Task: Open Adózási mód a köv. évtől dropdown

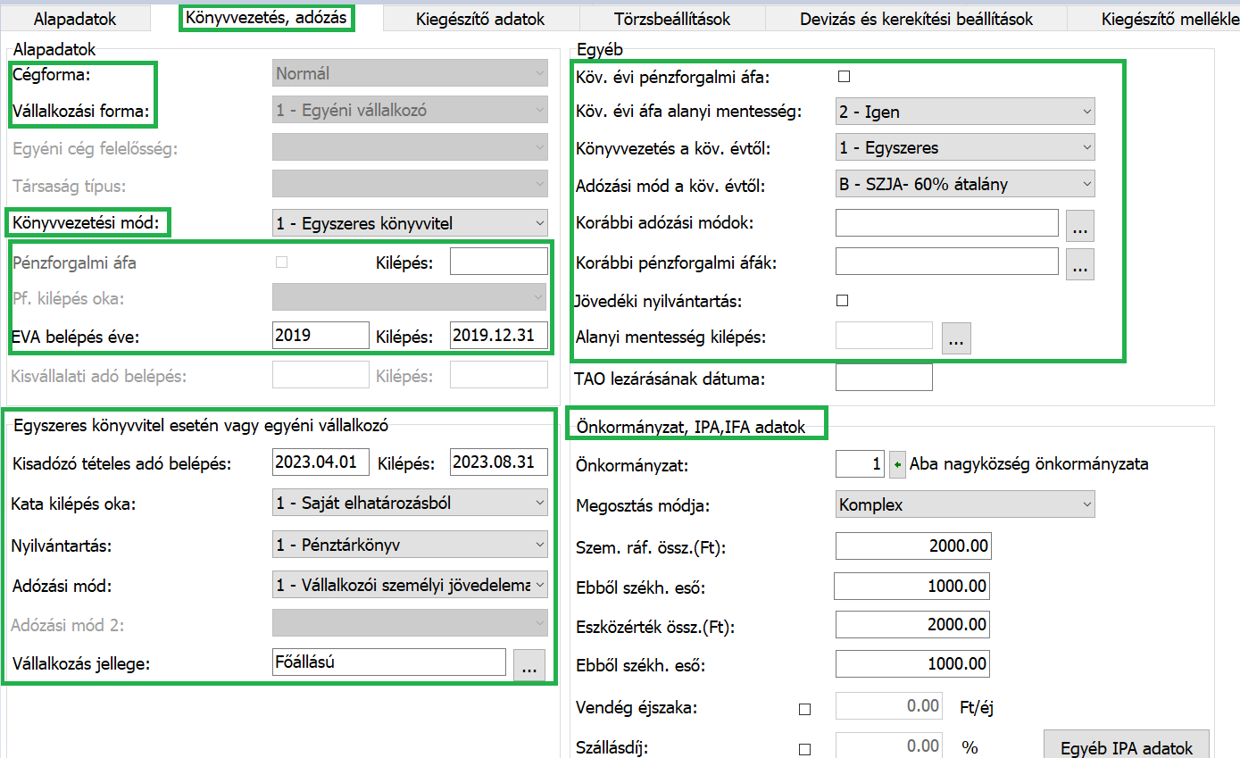Action: click(x=965, y=185)
